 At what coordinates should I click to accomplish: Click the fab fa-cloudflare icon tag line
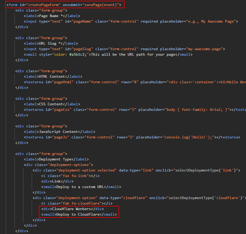tap(77, 203)
